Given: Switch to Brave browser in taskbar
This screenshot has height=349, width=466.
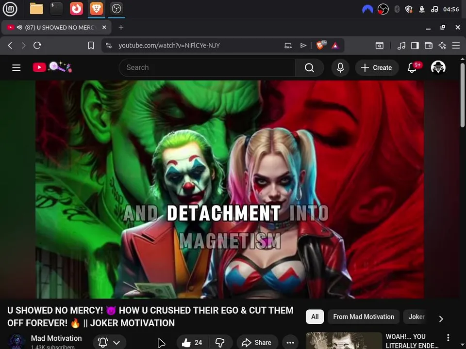Looking at the screenshot, I should pos(97,9).
